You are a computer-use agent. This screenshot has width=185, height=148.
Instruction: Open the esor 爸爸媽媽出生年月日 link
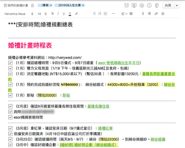click(x=119, y=63)
